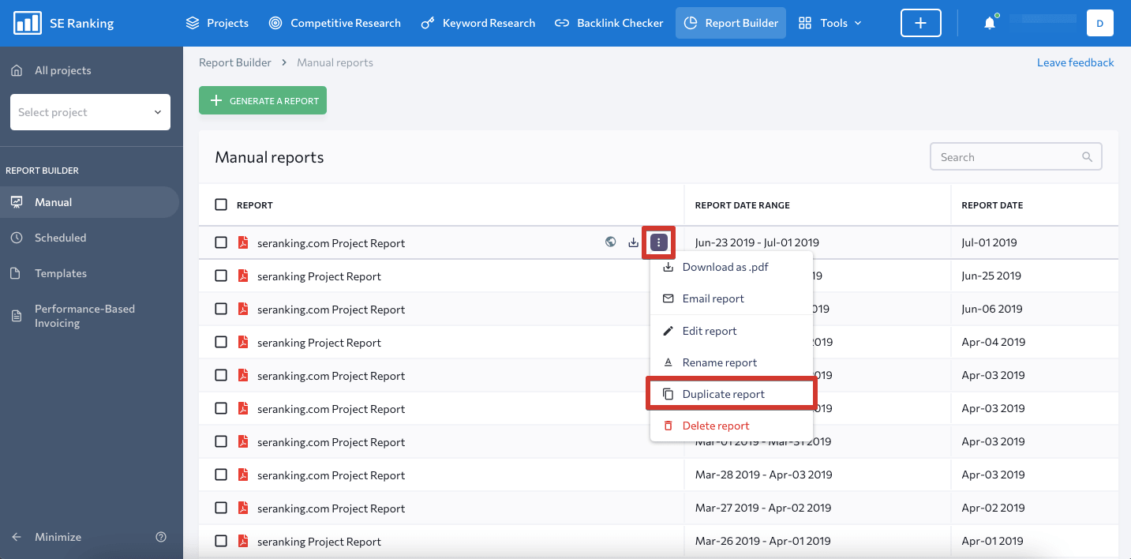Click the globe share icon on first report
This screenshot has height=559, width=1131.
point(610,242)
